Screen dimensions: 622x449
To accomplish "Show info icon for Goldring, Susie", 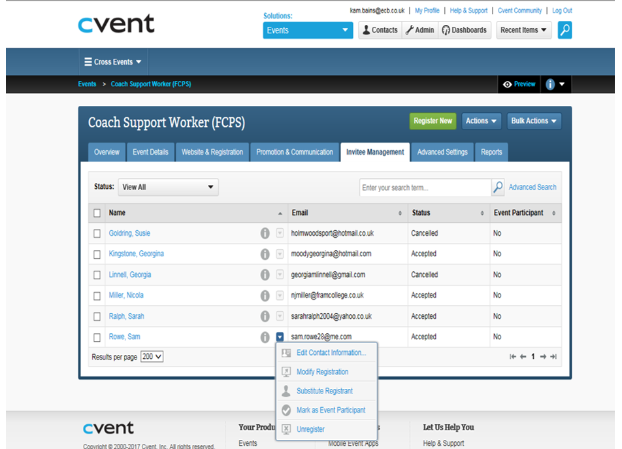I will (x=265, y=233).
